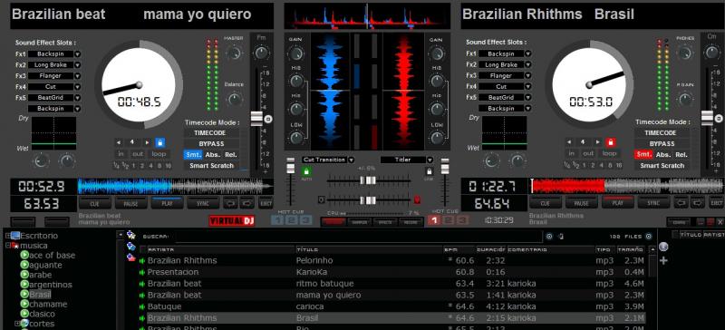Click the left deck pitch slider handle
The width and height of the screenshot is (725, 330).
click(x=256, y=119)
